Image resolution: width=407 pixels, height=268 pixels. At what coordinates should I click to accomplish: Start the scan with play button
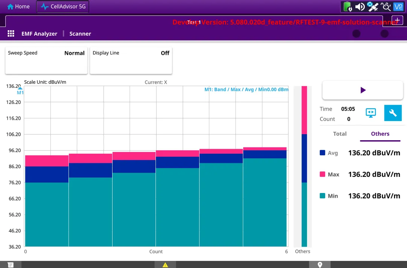tap(363, 90)
